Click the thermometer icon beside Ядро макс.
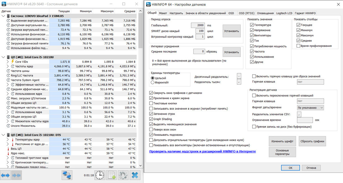343x183 pixels. pos(8,153)
